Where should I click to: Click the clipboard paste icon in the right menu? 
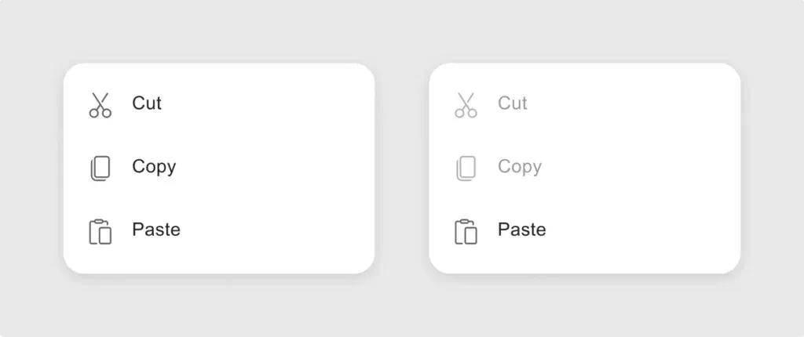466,231
